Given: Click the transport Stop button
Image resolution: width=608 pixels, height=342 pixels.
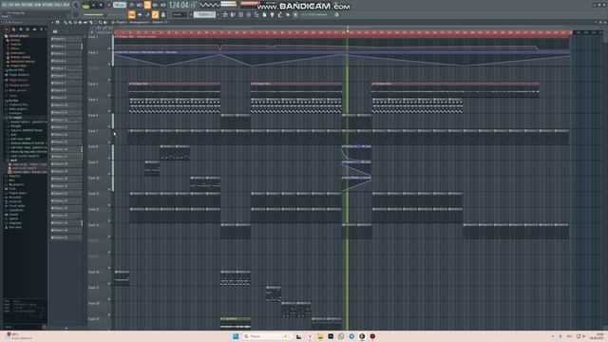Looking at the screenshot, I should point(101,5).
